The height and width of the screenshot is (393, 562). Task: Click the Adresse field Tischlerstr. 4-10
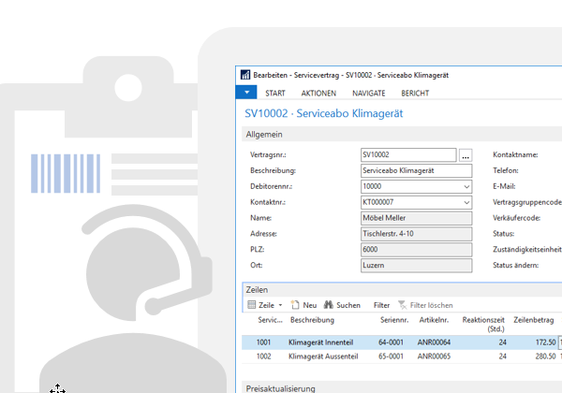pyautogui.click(x=417, y=234)
